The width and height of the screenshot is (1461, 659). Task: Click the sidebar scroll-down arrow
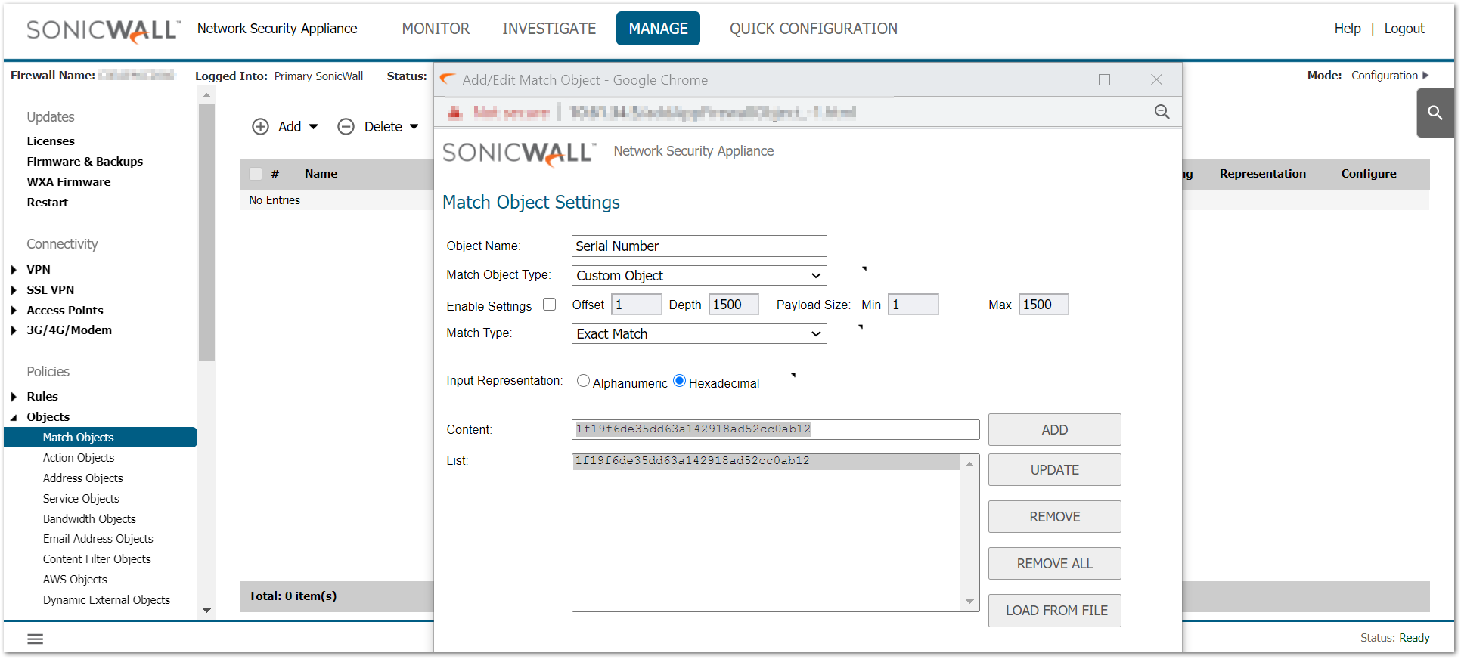206,611
